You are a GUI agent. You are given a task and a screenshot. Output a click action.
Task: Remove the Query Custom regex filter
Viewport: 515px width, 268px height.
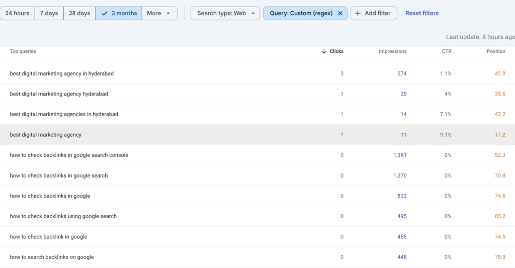coord(340,14)
